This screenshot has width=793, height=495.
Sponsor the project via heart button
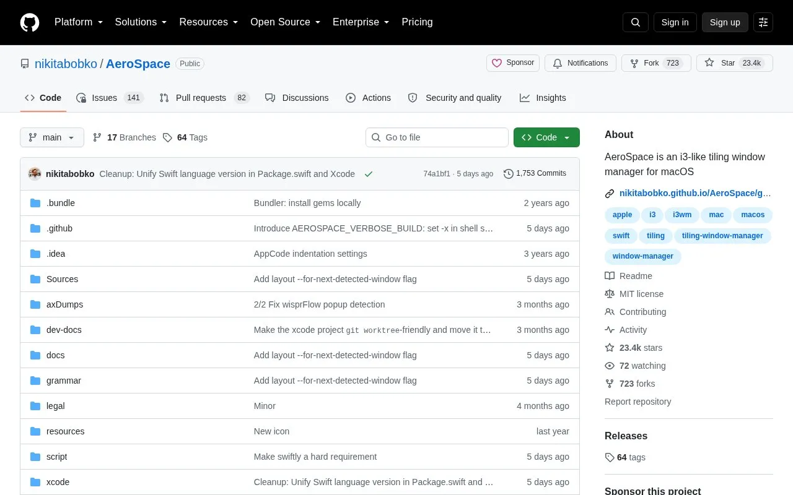point(513,63)
